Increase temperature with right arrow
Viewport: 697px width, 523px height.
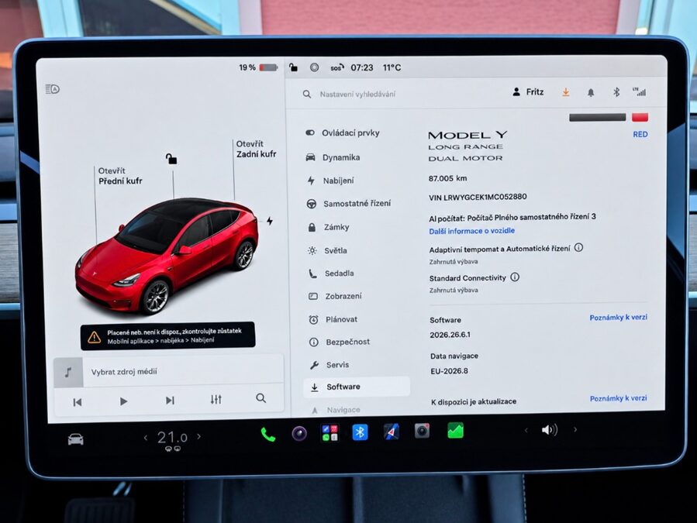(198, 436)
